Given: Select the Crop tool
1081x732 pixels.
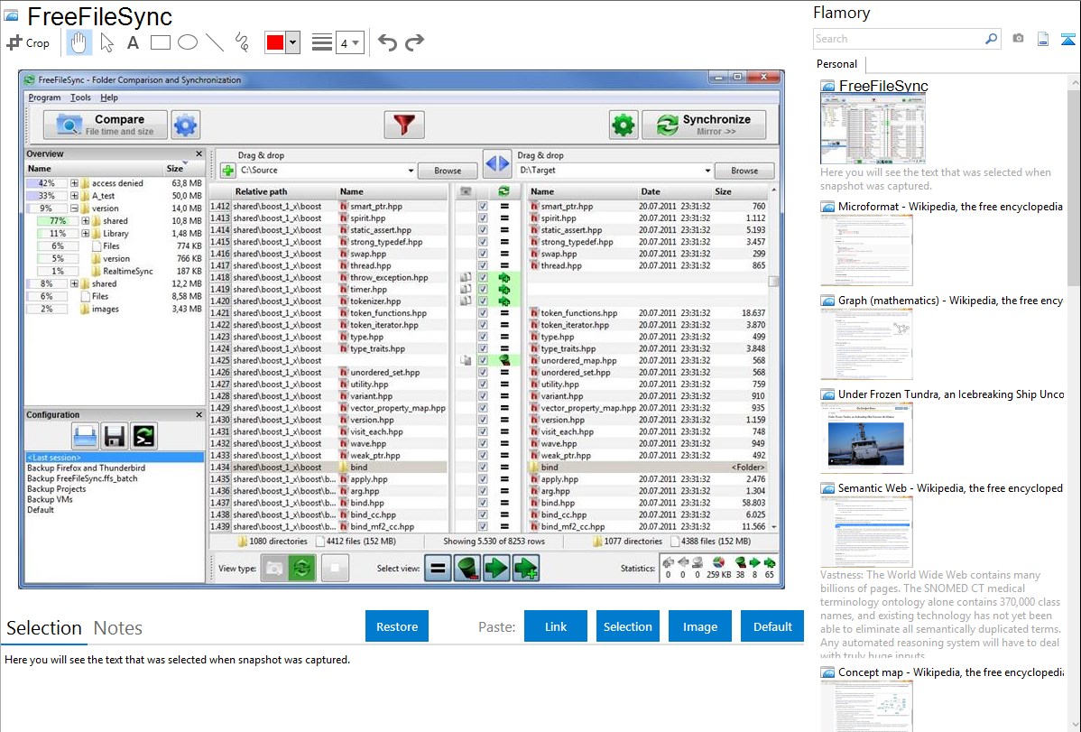Looking at the screenshot, I should click(29, 42).
